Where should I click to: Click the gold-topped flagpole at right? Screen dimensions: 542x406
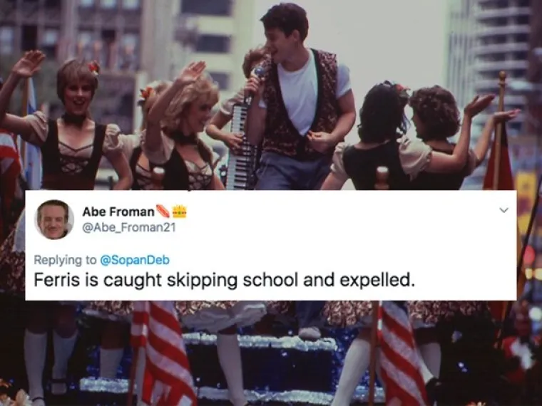pos(499,130)
